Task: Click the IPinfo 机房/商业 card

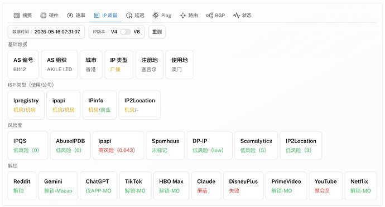Action: pos(99,105)
